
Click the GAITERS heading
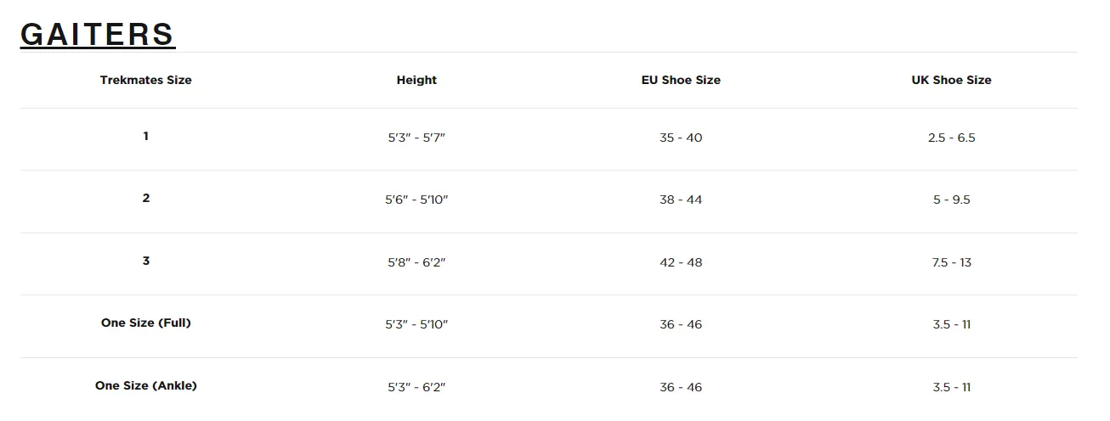pyautogui.click(x=98, y=34)
